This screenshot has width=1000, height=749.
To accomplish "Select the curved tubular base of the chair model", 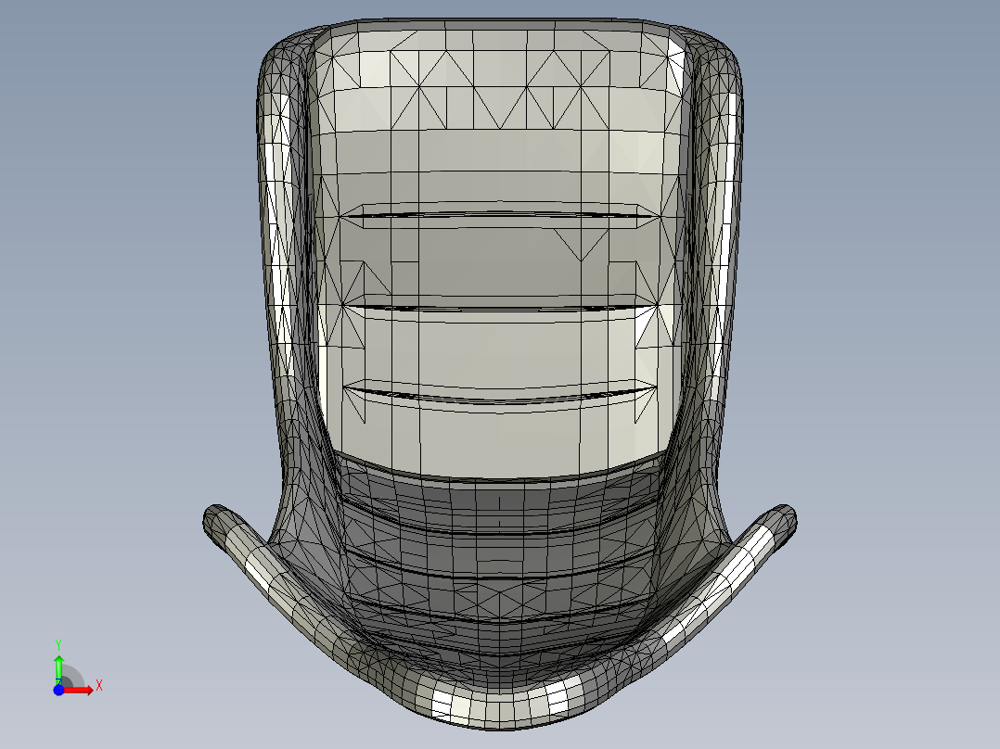I will (499, 705).
